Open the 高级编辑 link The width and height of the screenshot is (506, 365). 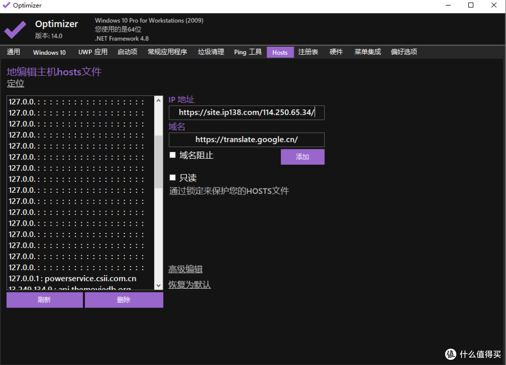point(185,270)
